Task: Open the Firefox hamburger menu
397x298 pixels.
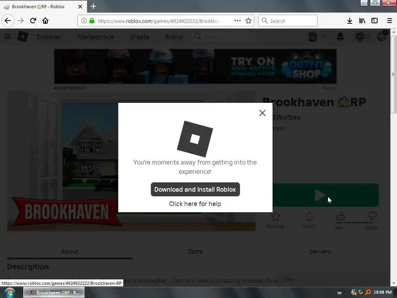Action: [390, 21]
